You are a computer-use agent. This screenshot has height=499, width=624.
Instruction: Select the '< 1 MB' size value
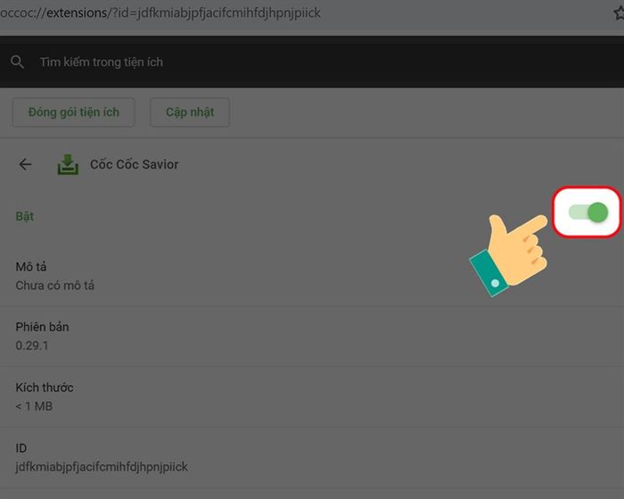34,406
